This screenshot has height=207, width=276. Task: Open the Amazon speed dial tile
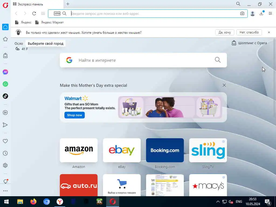point(79,150)
